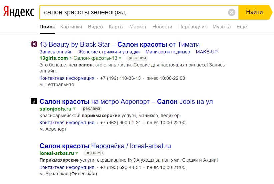Screen dimensions: 274x184
Task: Expand the loreal-arbat.ru dropdown arrow
Action: coord(77,154)
